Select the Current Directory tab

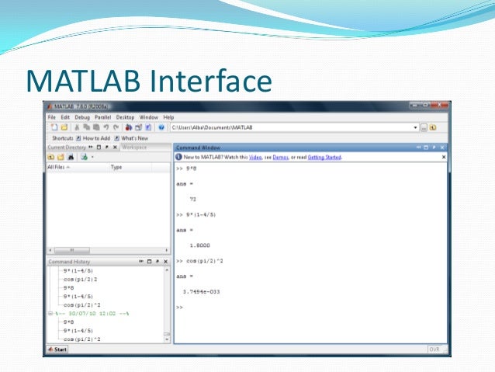(x=67, y=148)
